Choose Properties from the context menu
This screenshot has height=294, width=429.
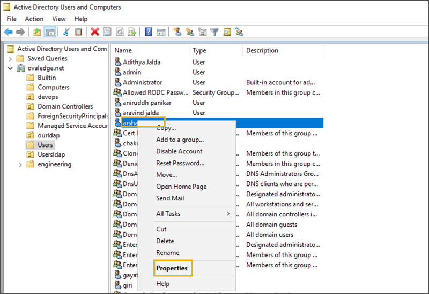tap(172, 268)
